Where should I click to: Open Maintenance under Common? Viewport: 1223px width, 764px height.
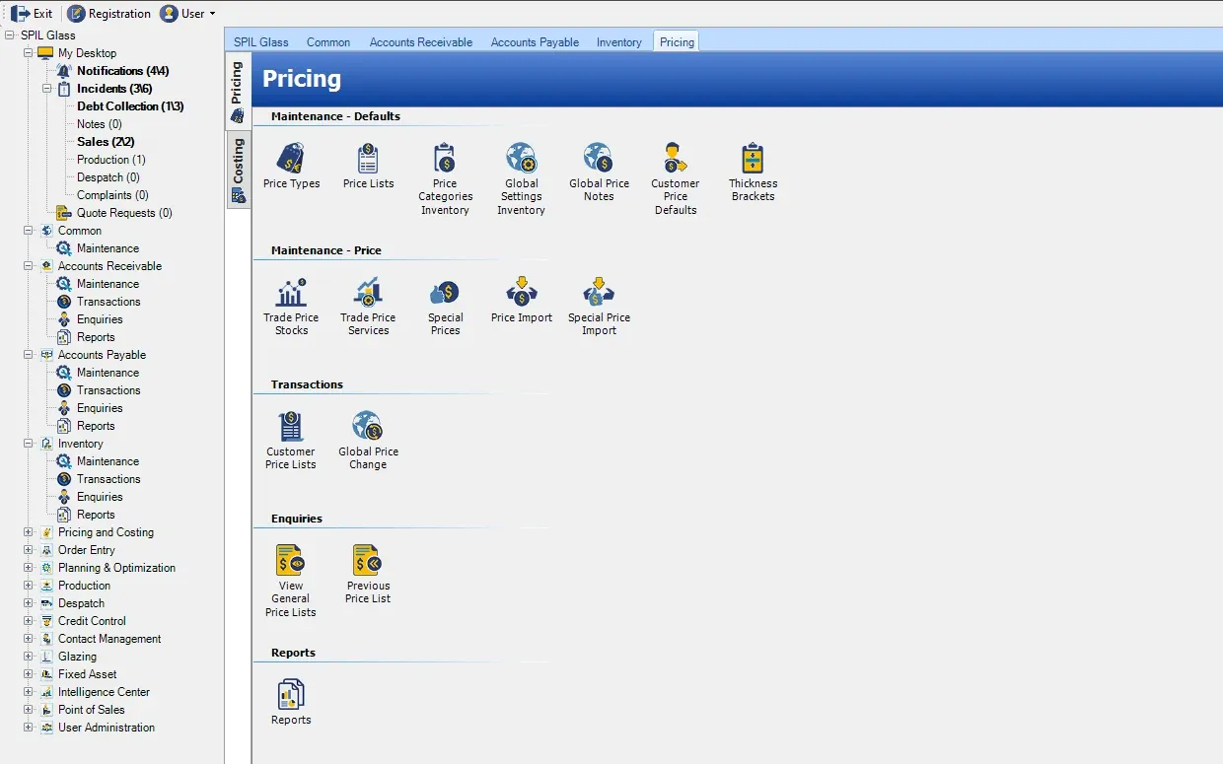(108, 248)
